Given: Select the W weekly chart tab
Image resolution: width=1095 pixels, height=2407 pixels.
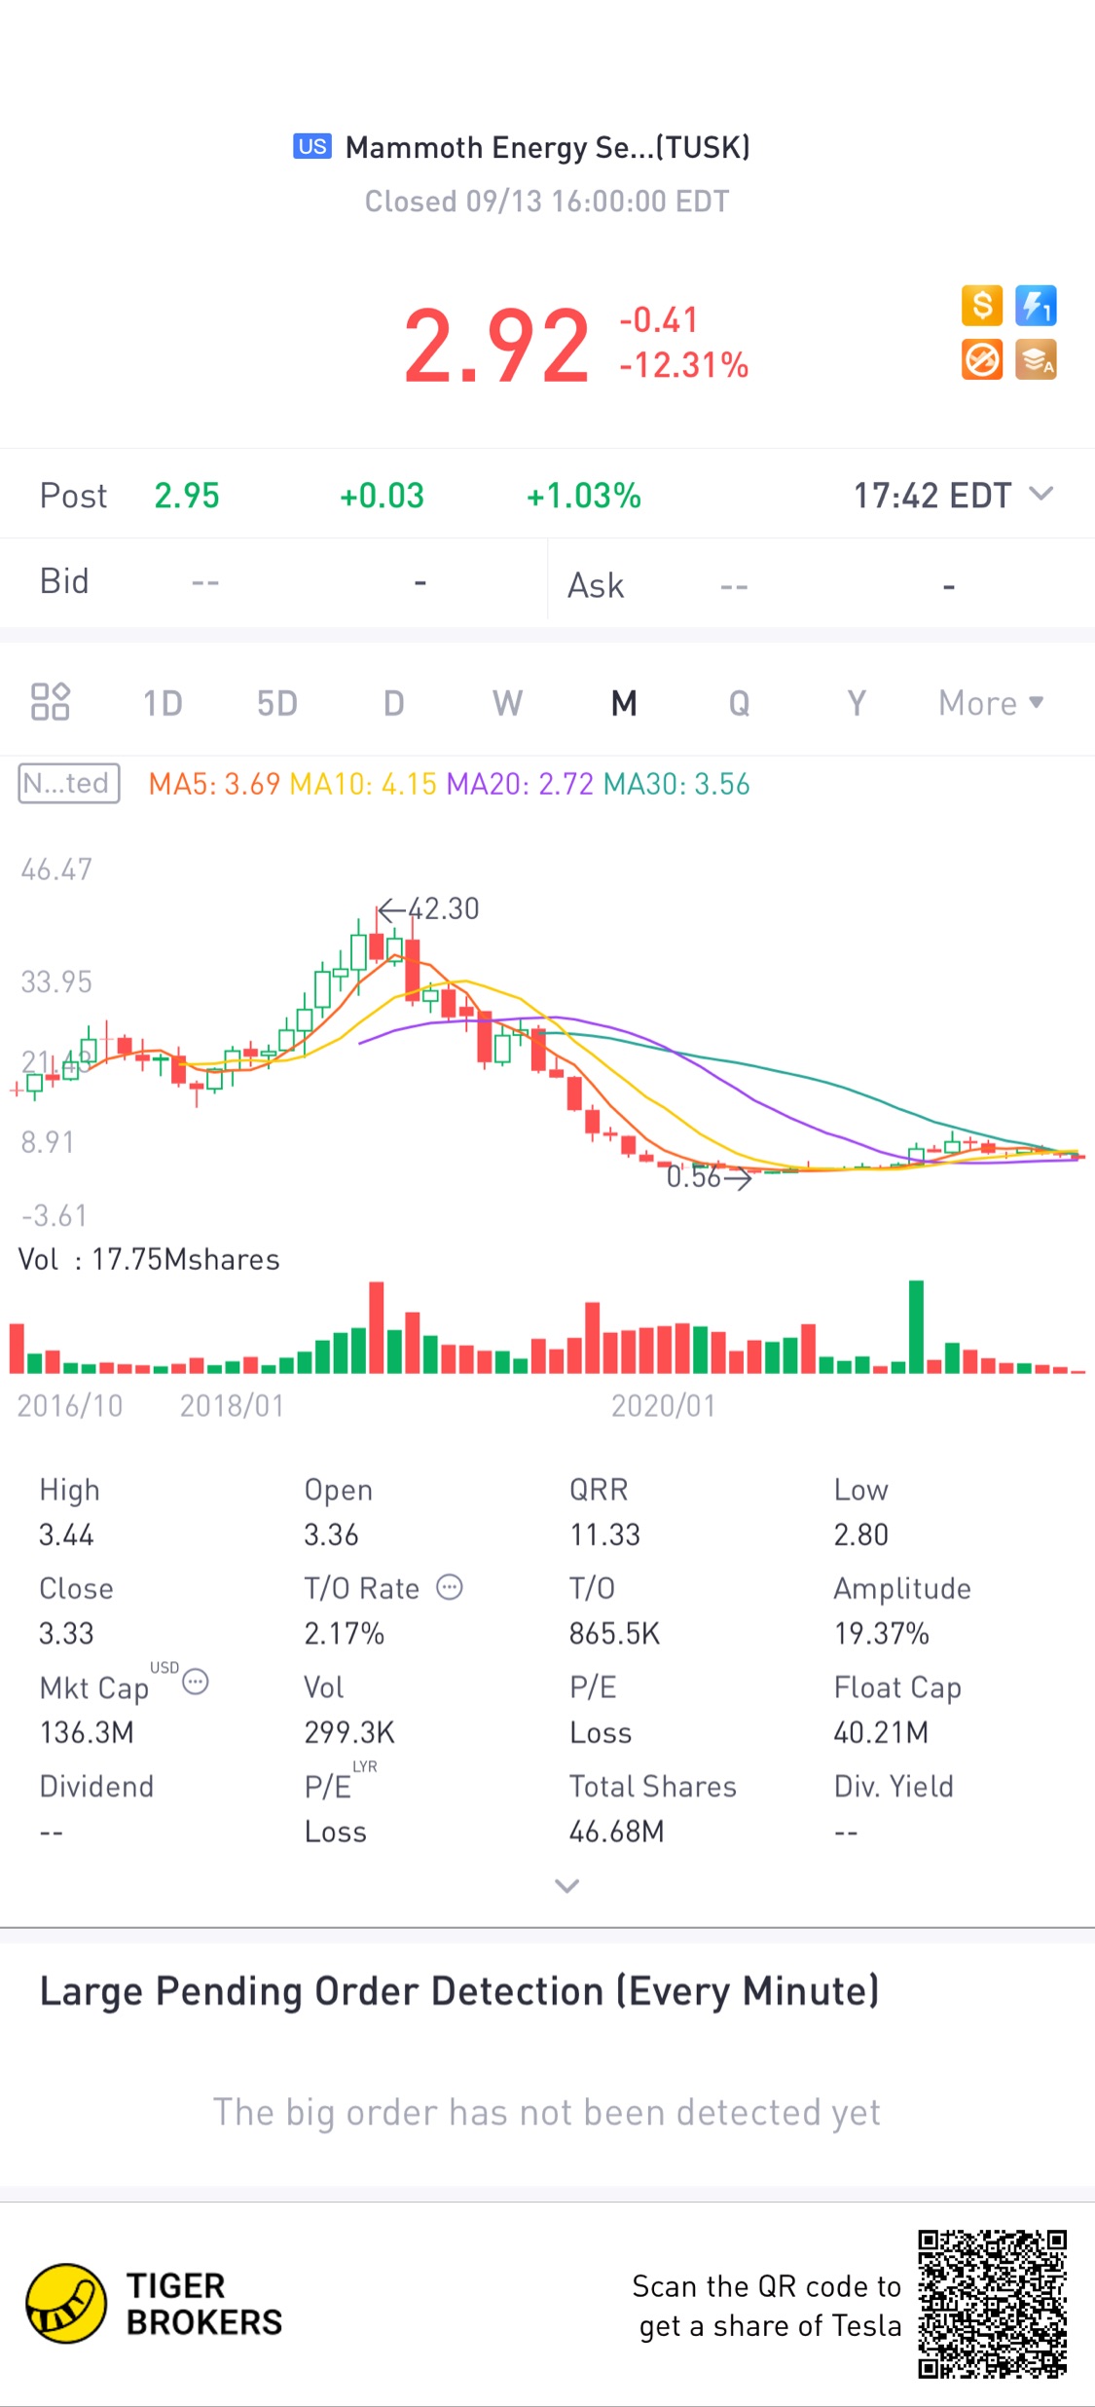Looking at the screenshot, I should [x=507, y=703].
